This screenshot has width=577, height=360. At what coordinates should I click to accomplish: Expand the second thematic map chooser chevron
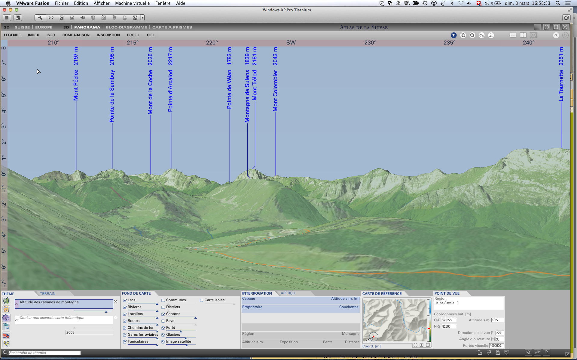(17, 320)
